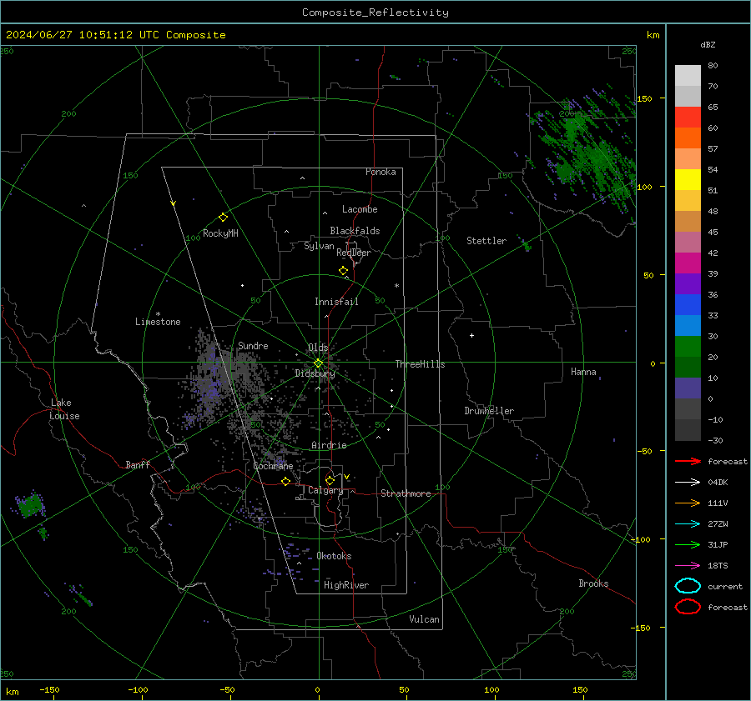Click the Innisfail city label
The height and width of the screenshot is (701, 751).
pos(336,302)
